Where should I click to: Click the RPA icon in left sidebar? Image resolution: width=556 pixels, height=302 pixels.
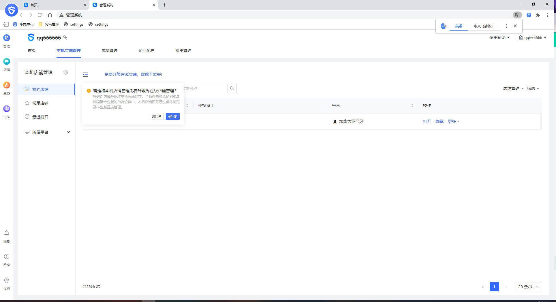(7, 109)
